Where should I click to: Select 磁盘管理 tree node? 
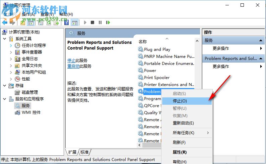click(x=30, y=92)
